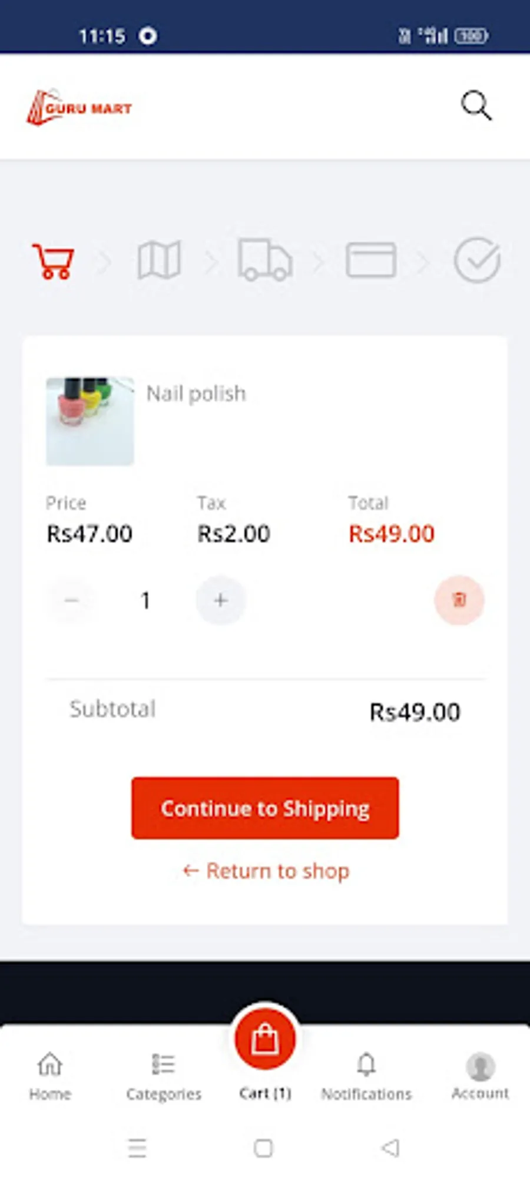Tap the Android back navigation button
The height and width of the screenshot is (1180, 530).
coord(390,1148)
